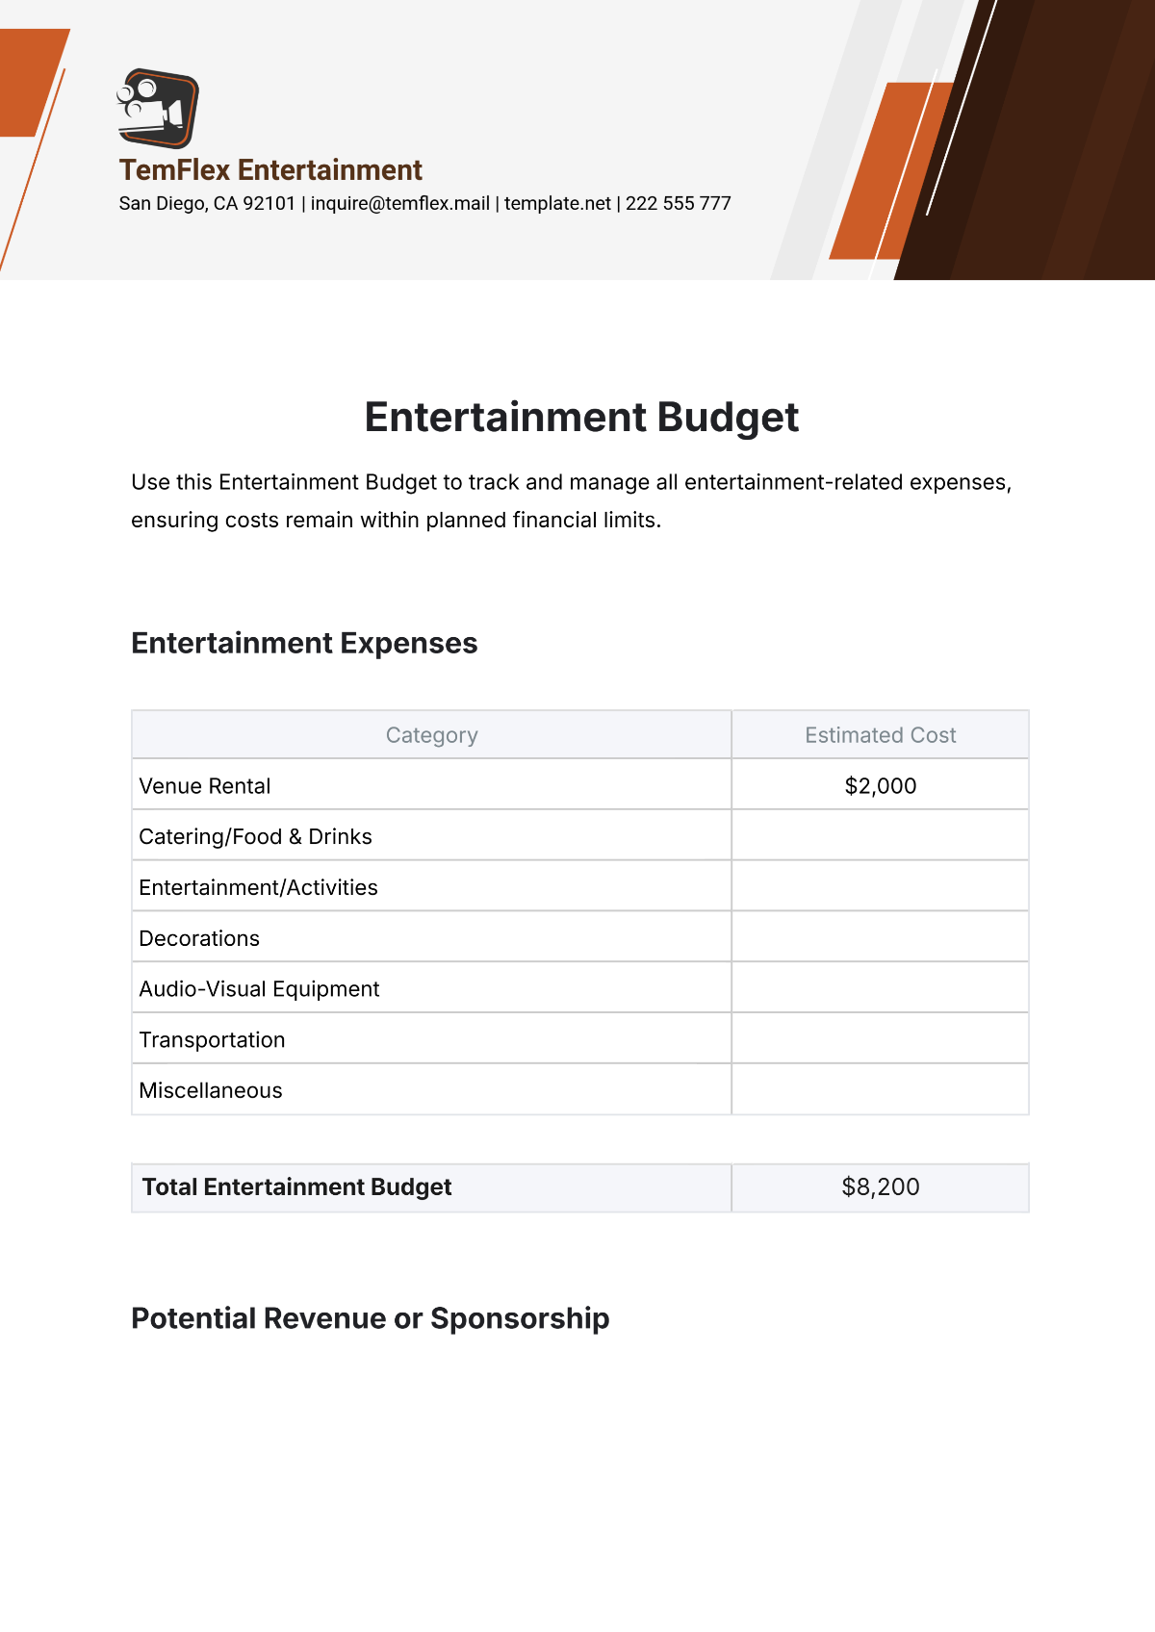Select the Venue Rental row label
Screen dimensions: 1155x1632
point(205,786)
